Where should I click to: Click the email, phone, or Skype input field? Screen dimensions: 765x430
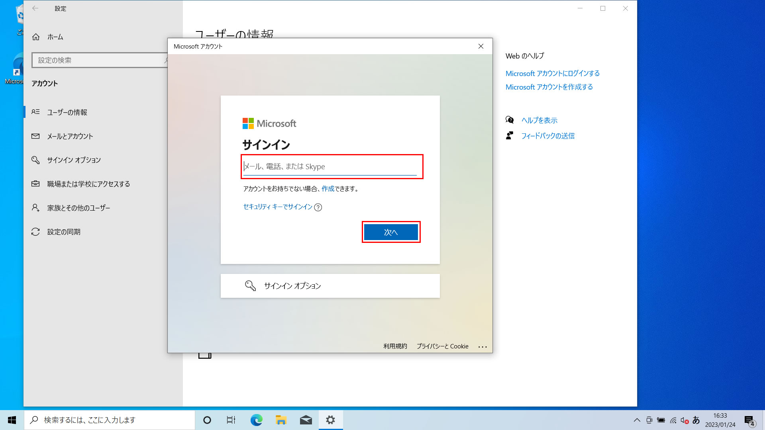pyautogui.click(x=330, y=166)
